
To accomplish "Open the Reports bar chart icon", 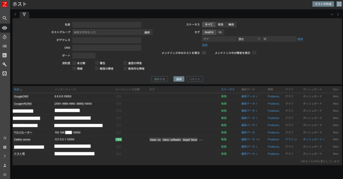I will coord(5,55).
